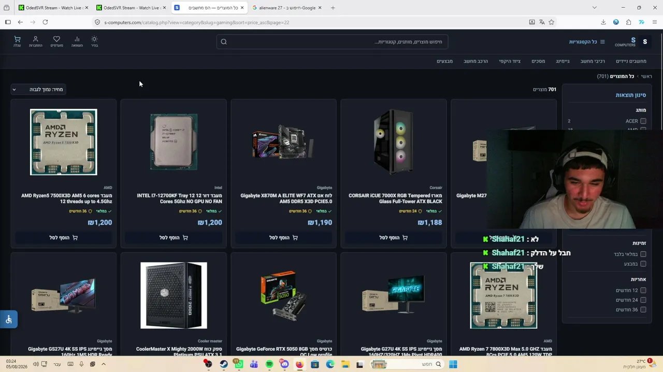Open the all categories hamburger menu
The height and width of the screenshot is (372, 663).
(x=587, y=42)
